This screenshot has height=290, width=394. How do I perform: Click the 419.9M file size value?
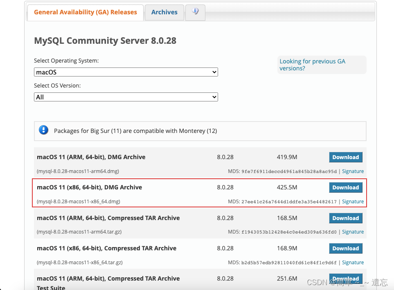tap(287, 157)
